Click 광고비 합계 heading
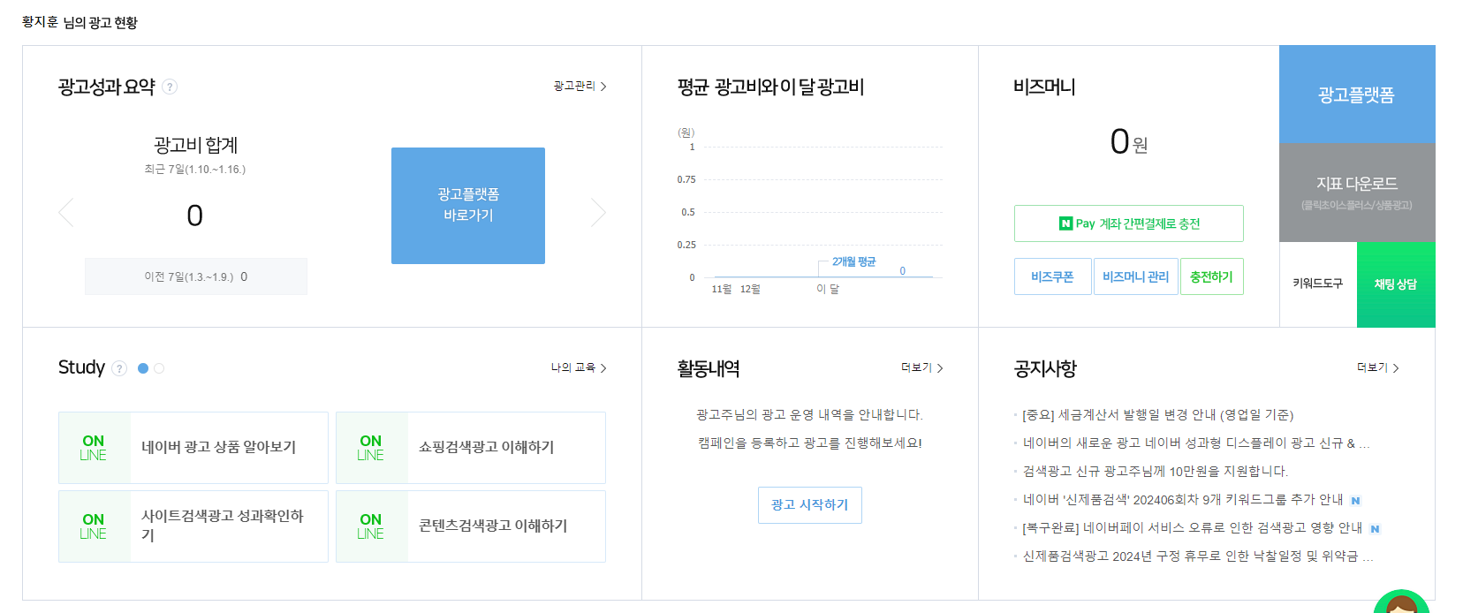This screenshot has height=613, width=1463. (195, 145)
